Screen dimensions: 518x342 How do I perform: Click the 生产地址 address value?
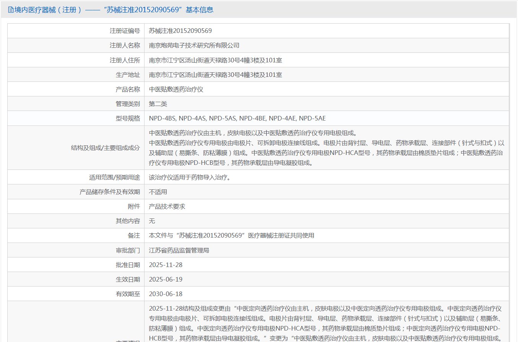pyautogui.click(x=216, y=75)
